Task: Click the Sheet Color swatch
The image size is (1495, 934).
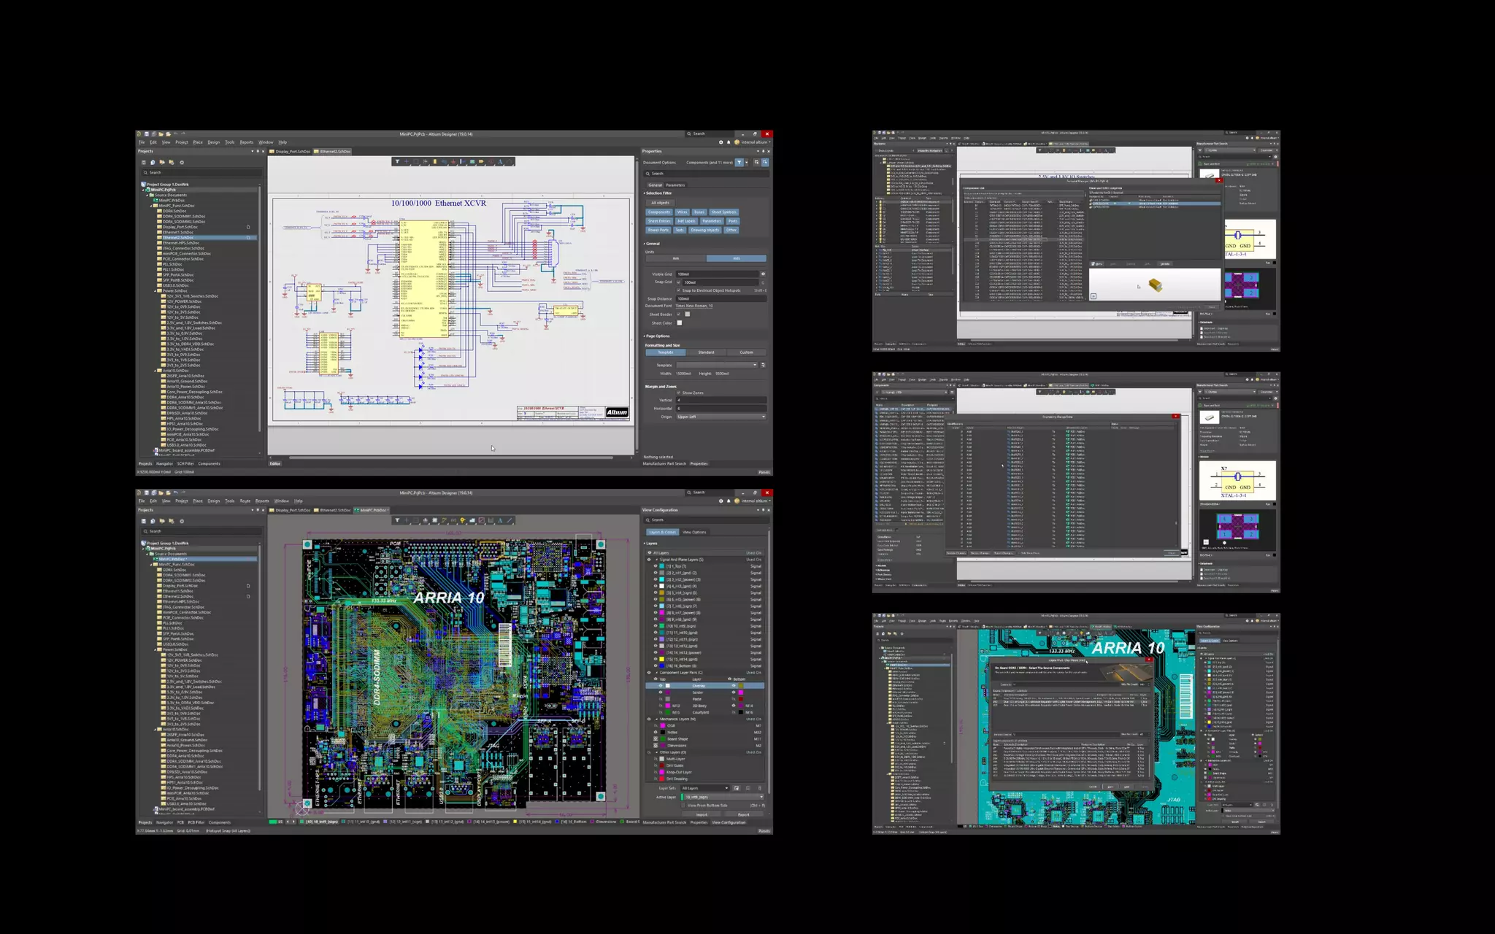Action: tap(680, 323)
